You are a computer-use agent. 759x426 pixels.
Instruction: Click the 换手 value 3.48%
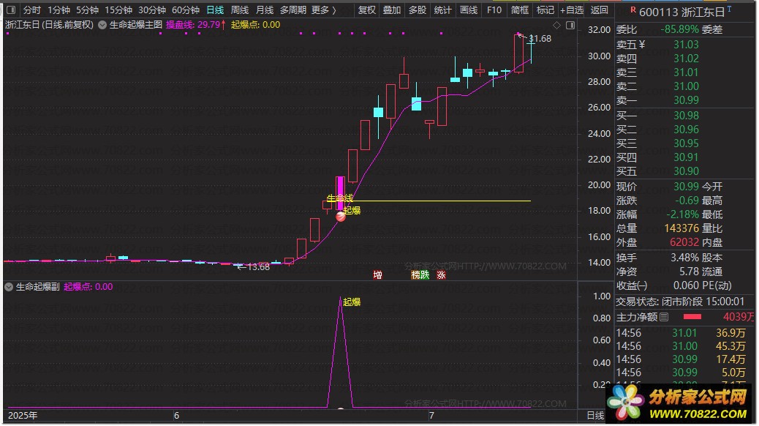coord(684,258)
